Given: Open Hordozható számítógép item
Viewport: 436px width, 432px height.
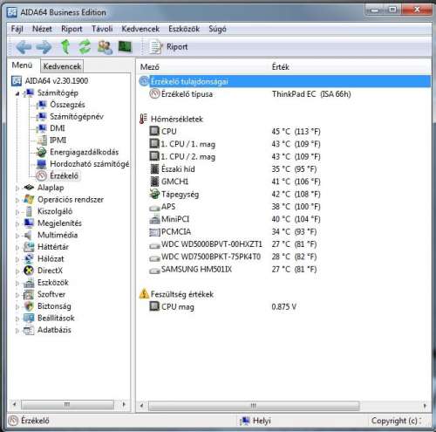Looking at the screenshot, I should 90,164.
